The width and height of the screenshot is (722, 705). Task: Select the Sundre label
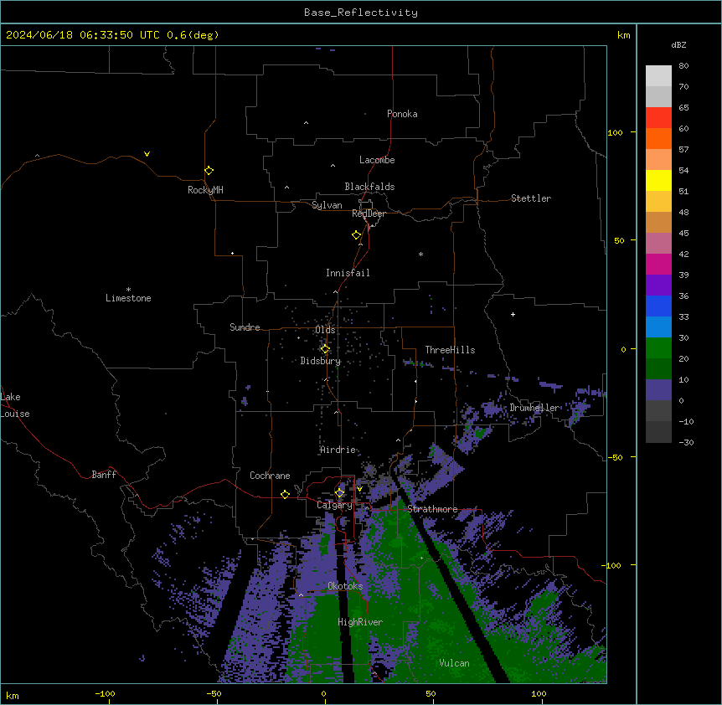pyautogui.click(x=245, y=327)
